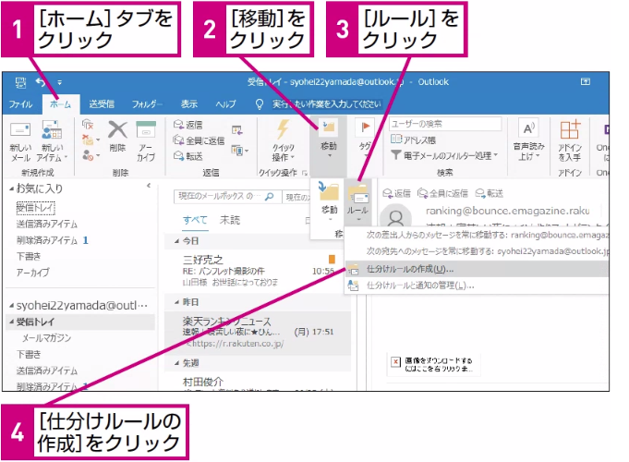
Task: Click the Delete (削除) X icon
Action: [117, 130]
